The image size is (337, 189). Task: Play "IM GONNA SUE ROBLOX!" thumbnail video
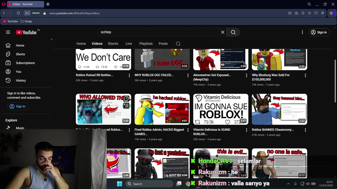click(221, 109)
